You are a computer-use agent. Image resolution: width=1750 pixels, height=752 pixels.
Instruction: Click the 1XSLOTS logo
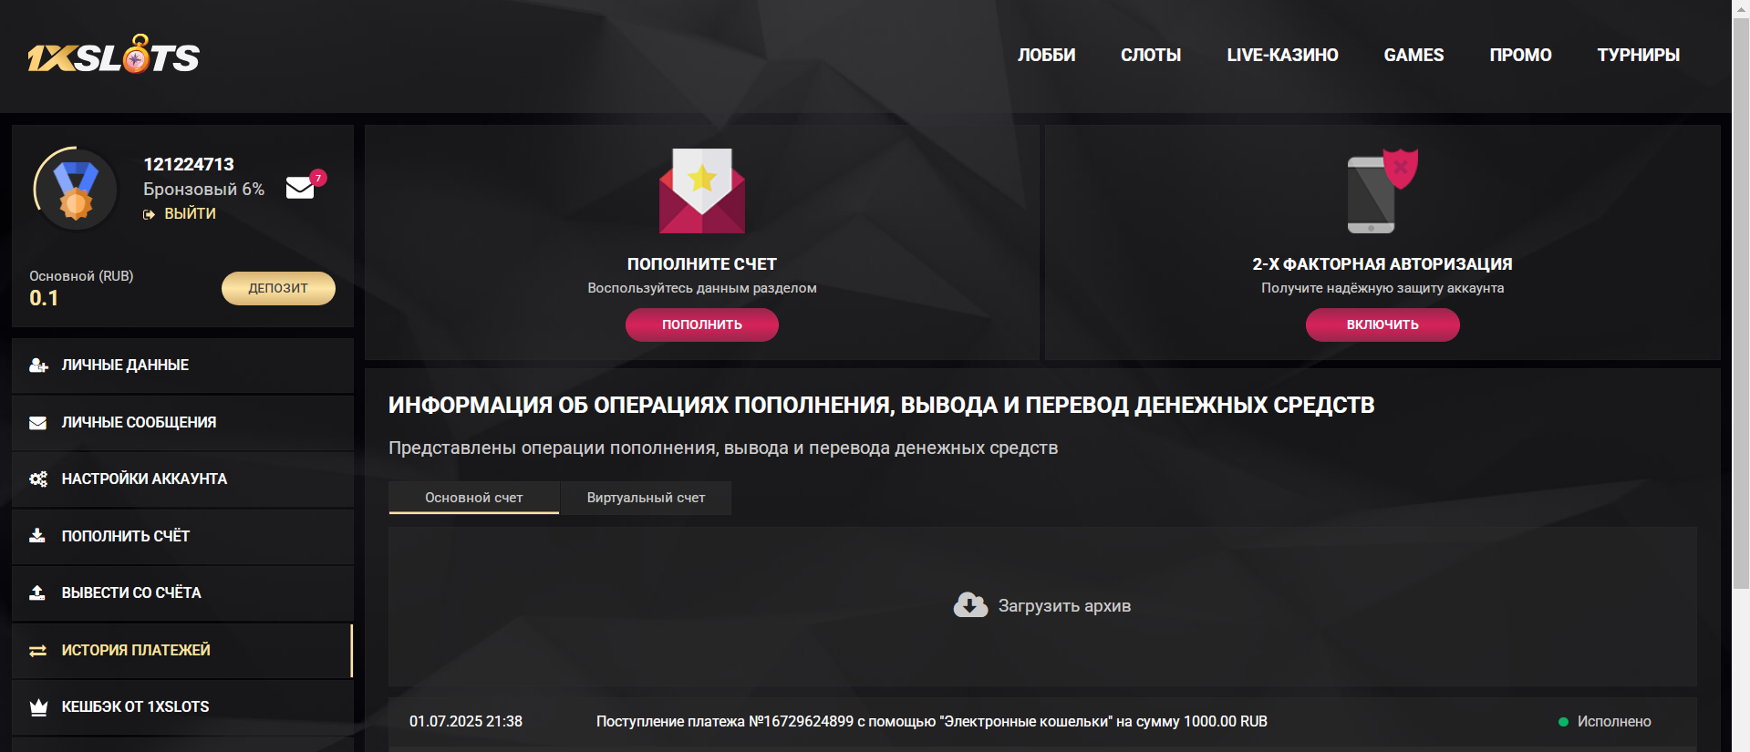click(x=113, y=55)
